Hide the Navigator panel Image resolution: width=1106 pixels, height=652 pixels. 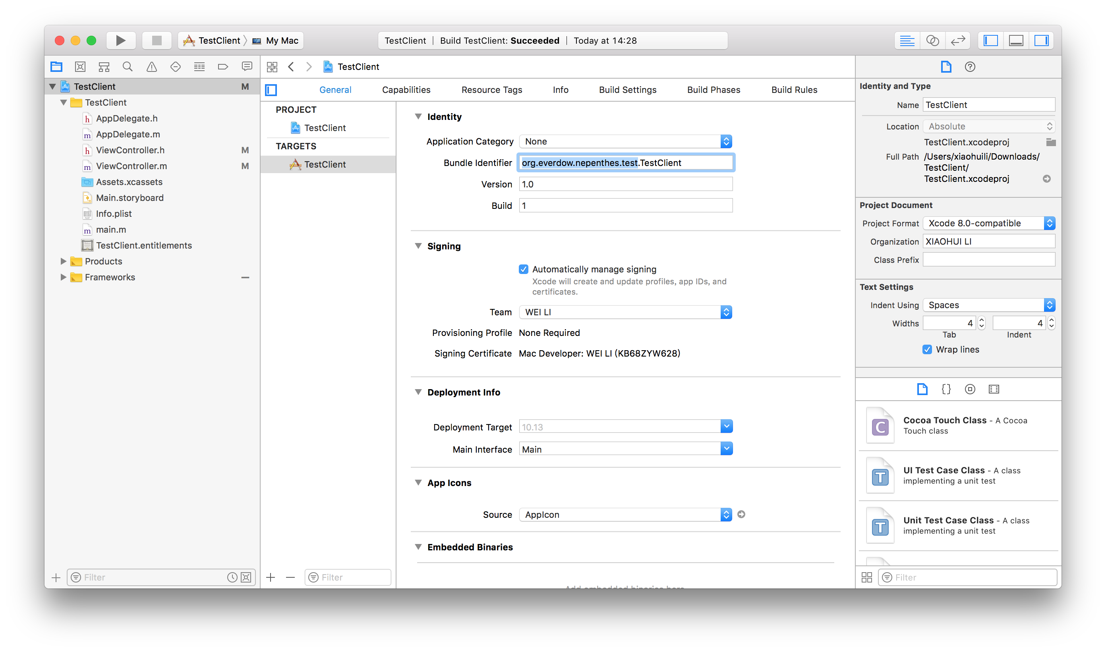[x=990, y=41]
